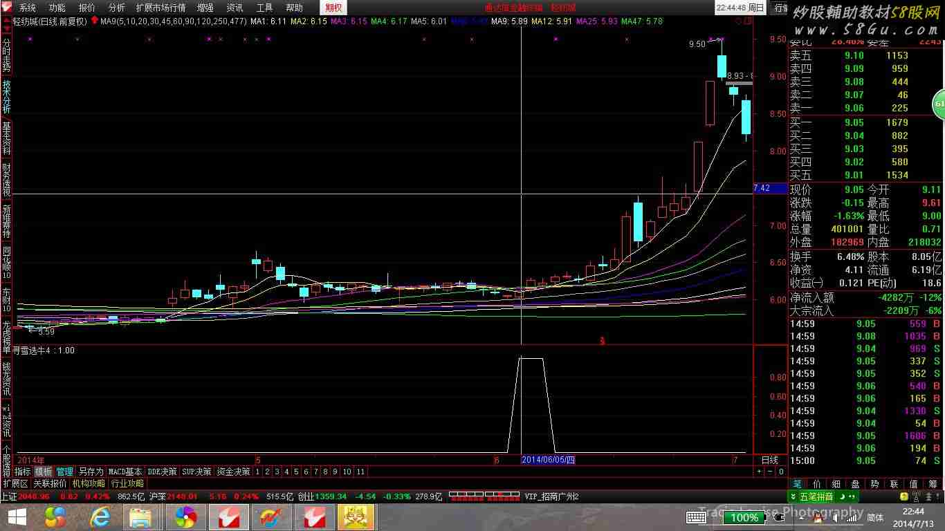This screenshot has height=531, width=945.
Task: Open the 日线 period selector
Action: (769, 460)
